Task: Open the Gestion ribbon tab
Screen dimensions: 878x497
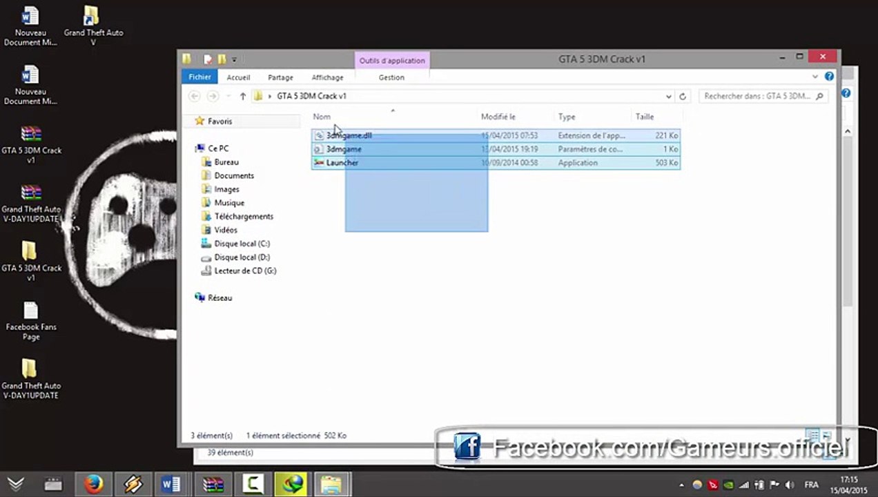Action: coord(391,77)
